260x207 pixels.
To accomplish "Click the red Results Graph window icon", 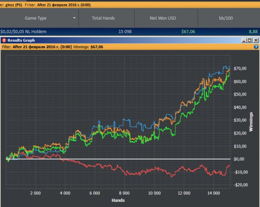I will coord(4,40).
